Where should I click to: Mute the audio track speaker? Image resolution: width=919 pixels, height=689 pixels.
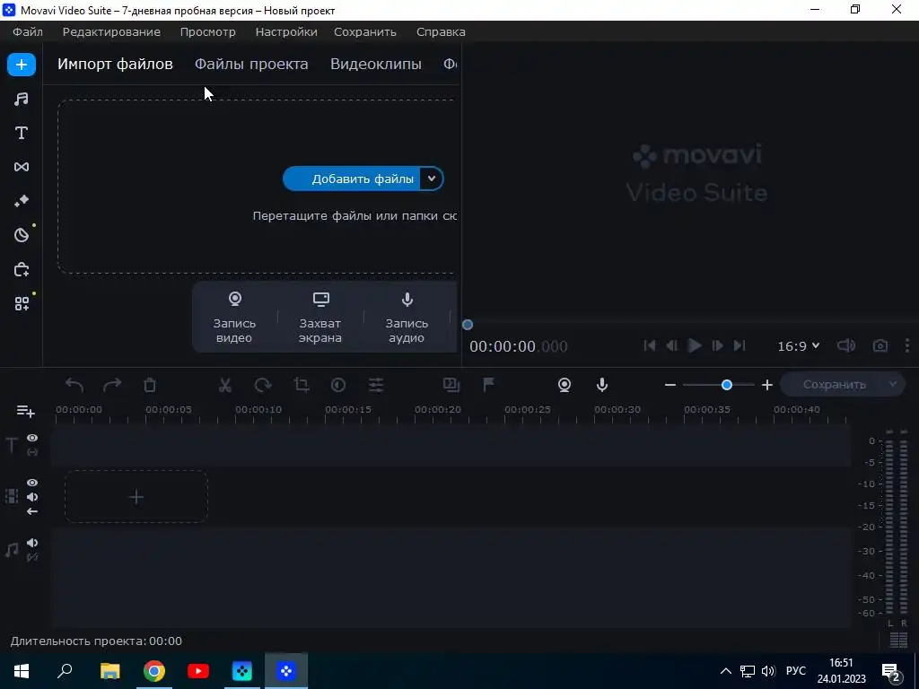coord(32,543)
